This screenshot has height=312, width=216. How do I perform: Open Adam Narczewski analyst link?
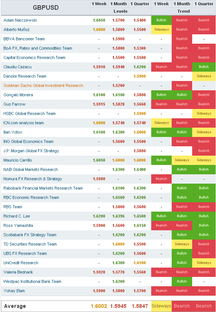20,20
